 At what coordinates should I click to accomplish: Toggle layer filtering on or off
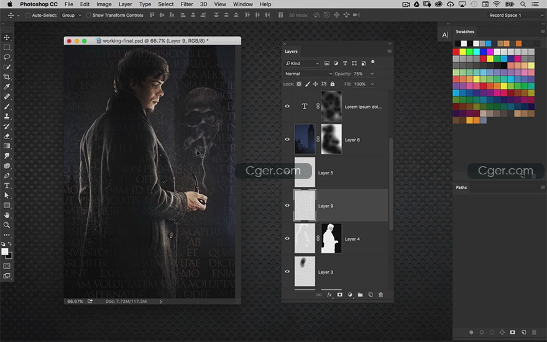tap(372, 62)
